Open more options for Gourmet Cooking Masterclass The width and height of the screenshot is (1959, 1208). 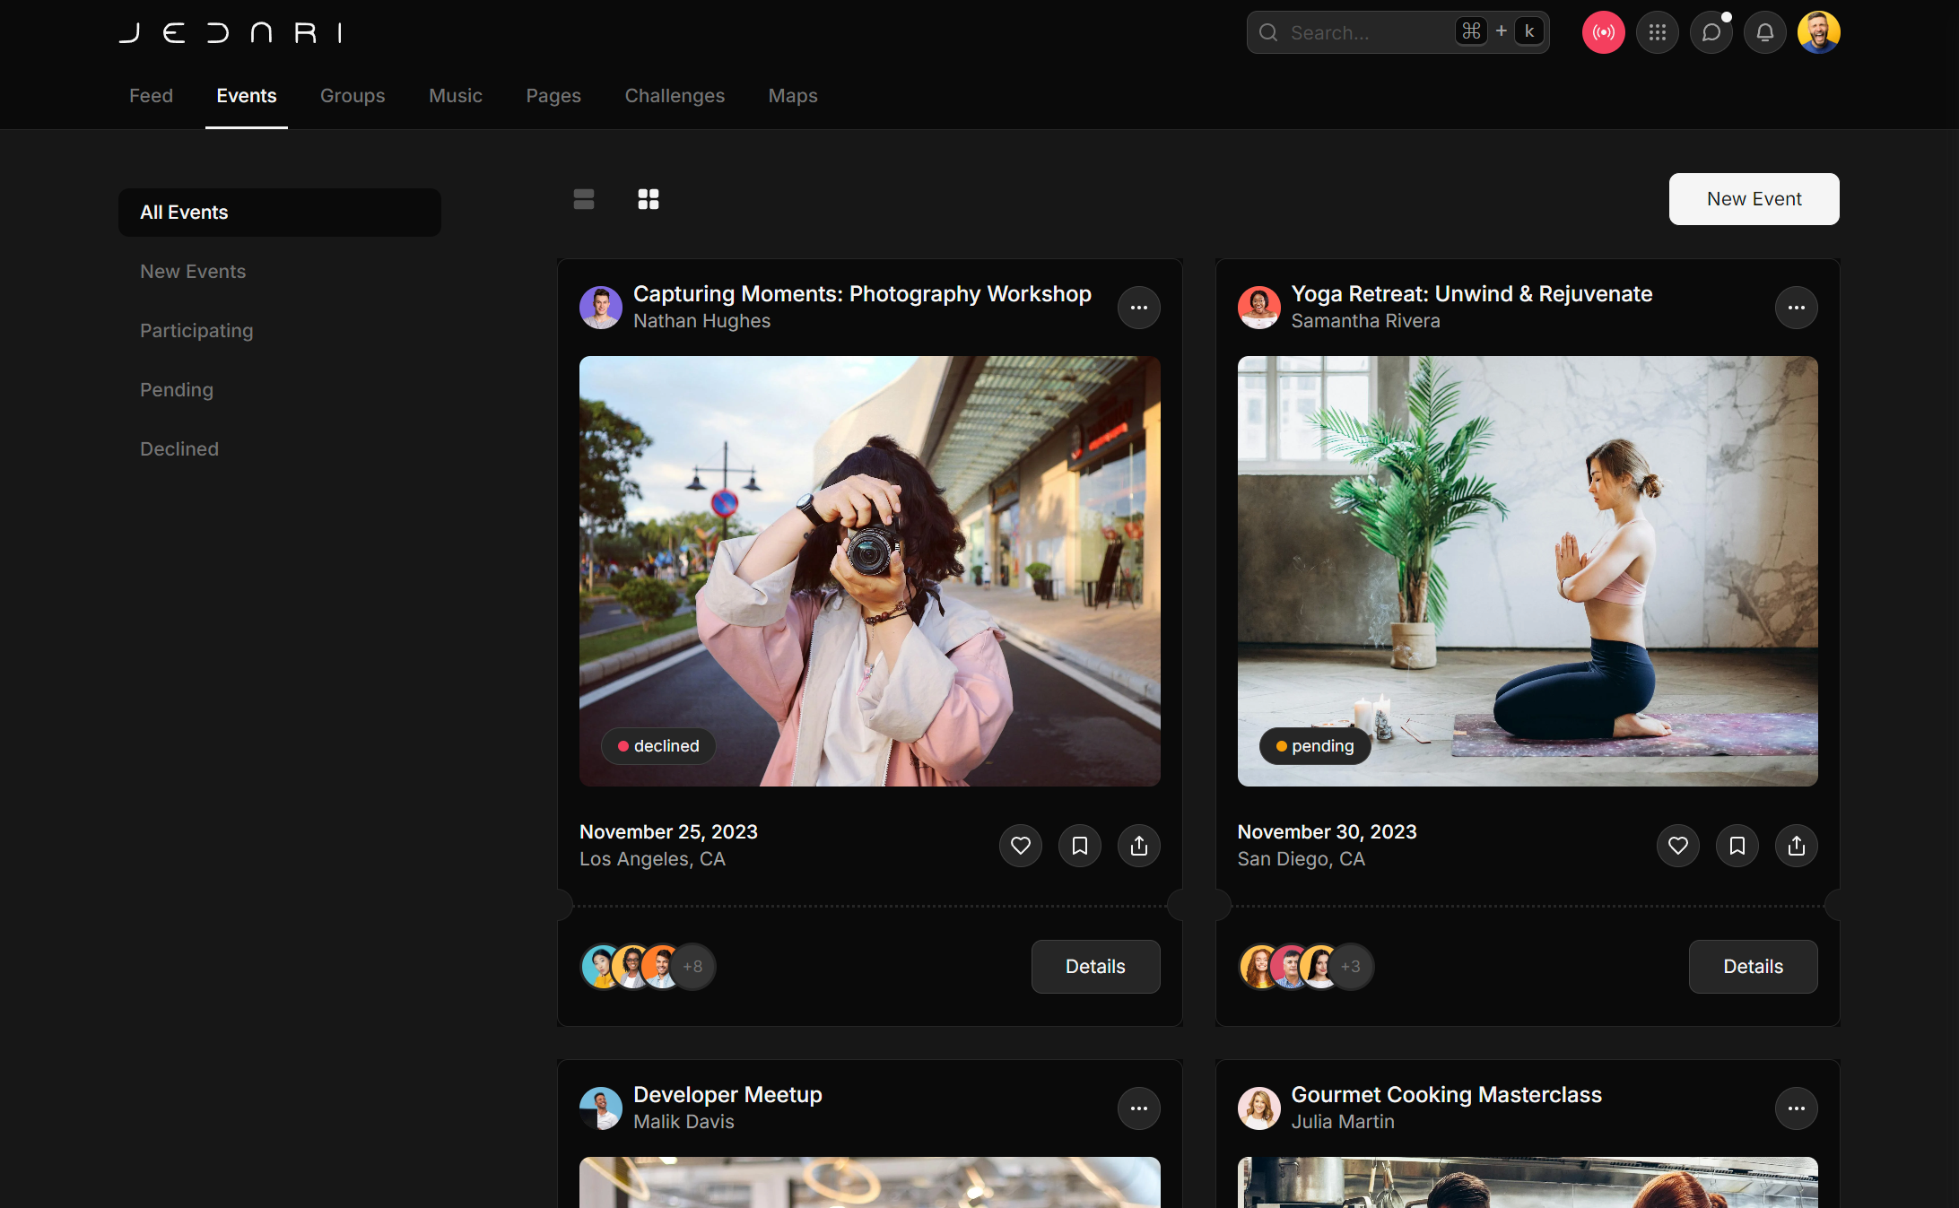[1797, 1108]
